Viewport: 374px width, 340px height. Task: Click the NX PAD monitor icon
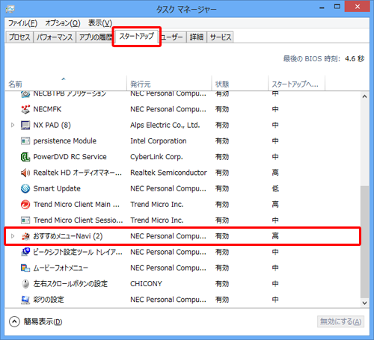click(25, 126)
